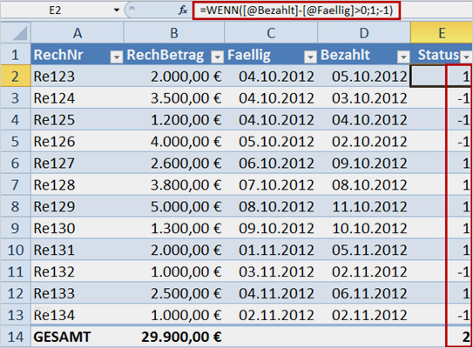
Task: Select column D header
Action: coord(364,33)
